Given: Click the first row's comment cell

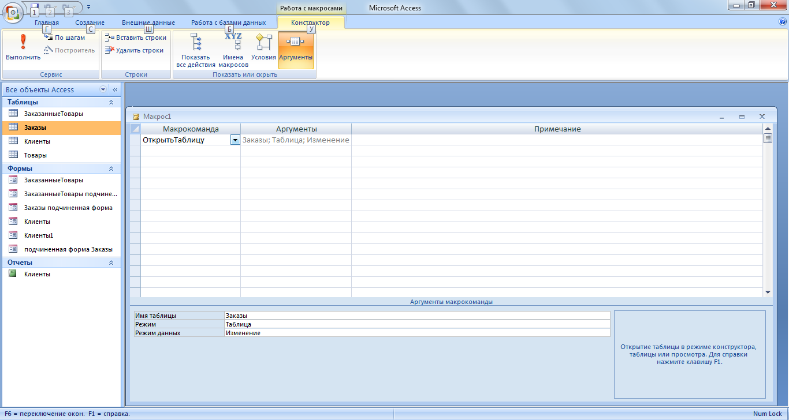Looking at the screenshot, I should tap(557, 140).
